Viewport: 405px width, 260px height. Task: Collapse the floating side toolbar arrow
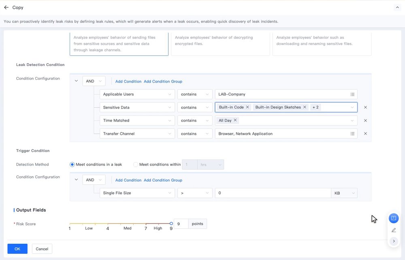click(x=394, y=241)
